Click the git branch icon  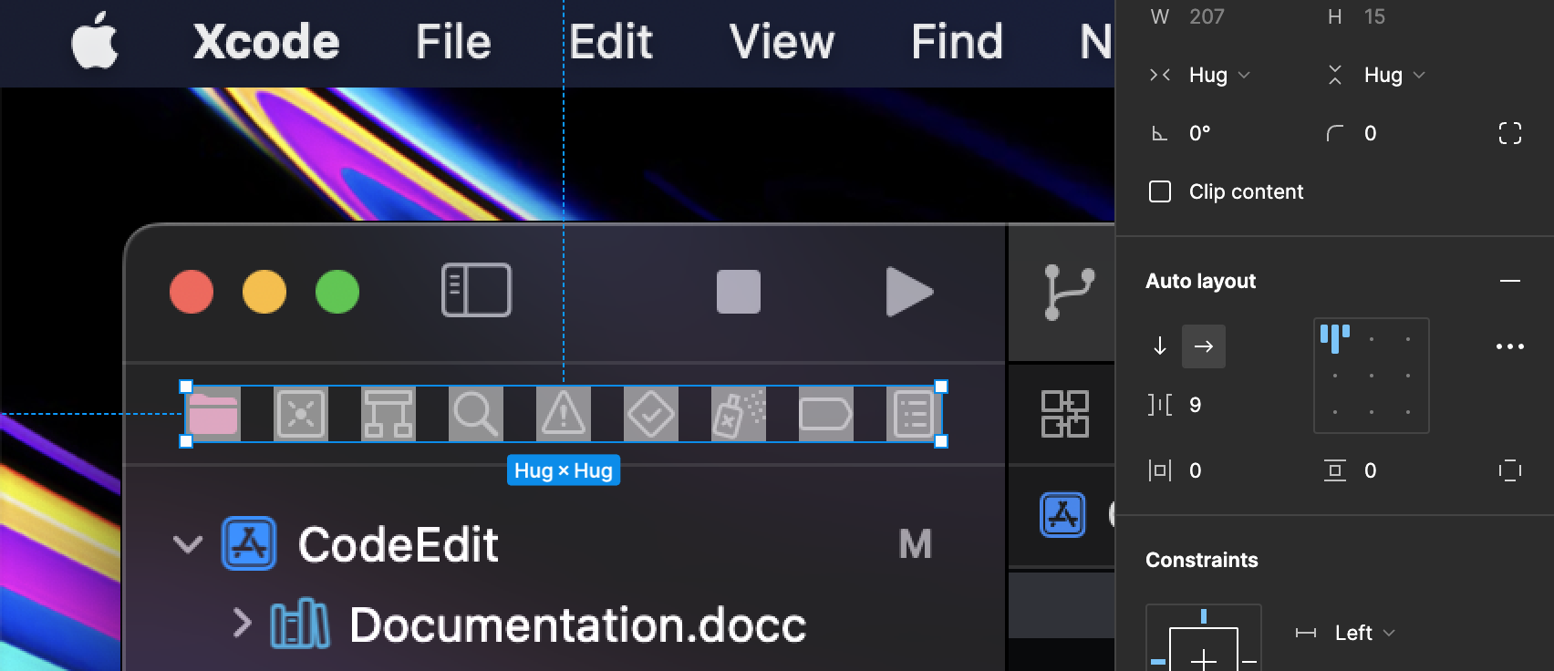(x=1067, y=292)
